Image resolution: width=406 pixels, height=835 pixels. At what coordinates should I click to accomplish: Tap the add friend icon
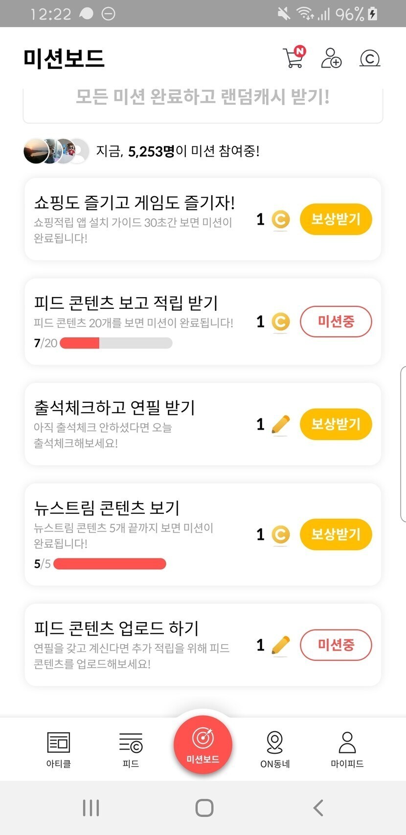(331, 58)
